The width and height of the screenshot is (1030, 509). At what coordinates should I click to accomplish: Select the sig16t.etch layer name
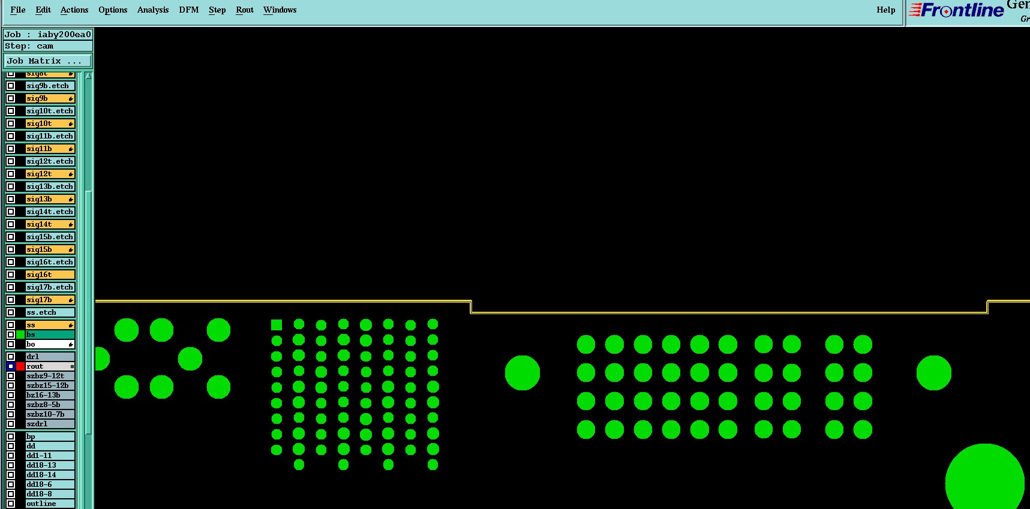point(50,262)
